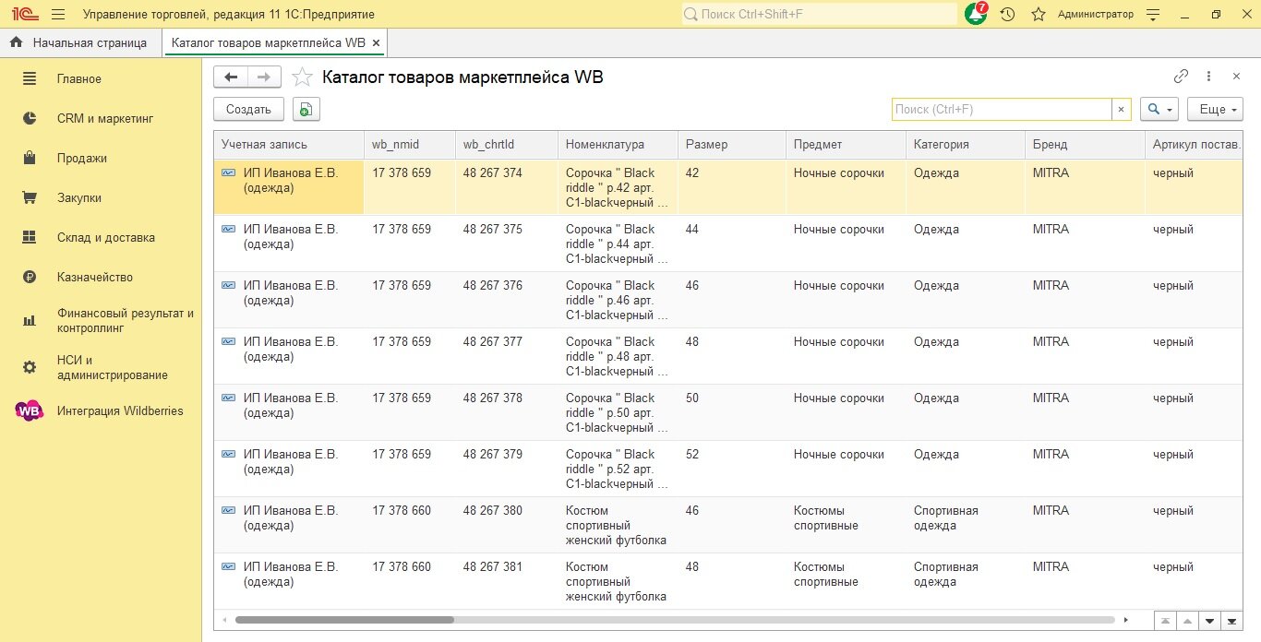Open the 1C main menu hamburger icon
This screenshot has height=642, width=1261.
pyautogui.click(x=58, y=15)
